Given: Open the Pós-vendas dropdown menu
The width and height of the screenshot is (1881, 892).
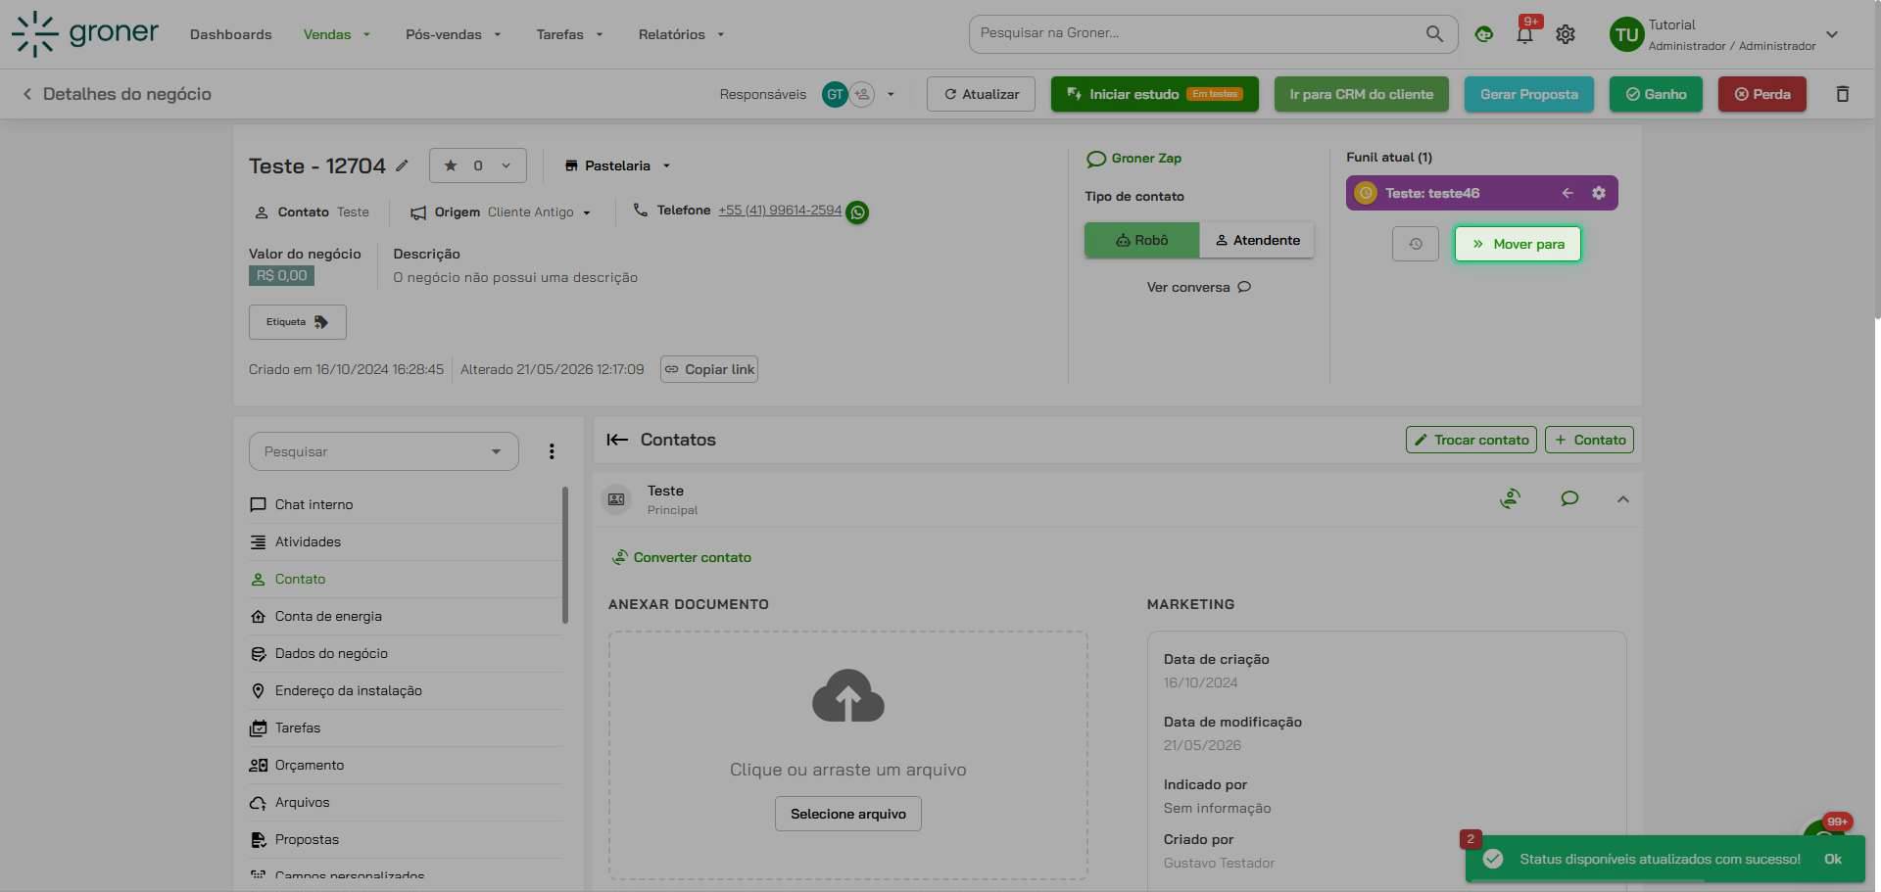Looking at the screenshot, I should click(453, 34).
